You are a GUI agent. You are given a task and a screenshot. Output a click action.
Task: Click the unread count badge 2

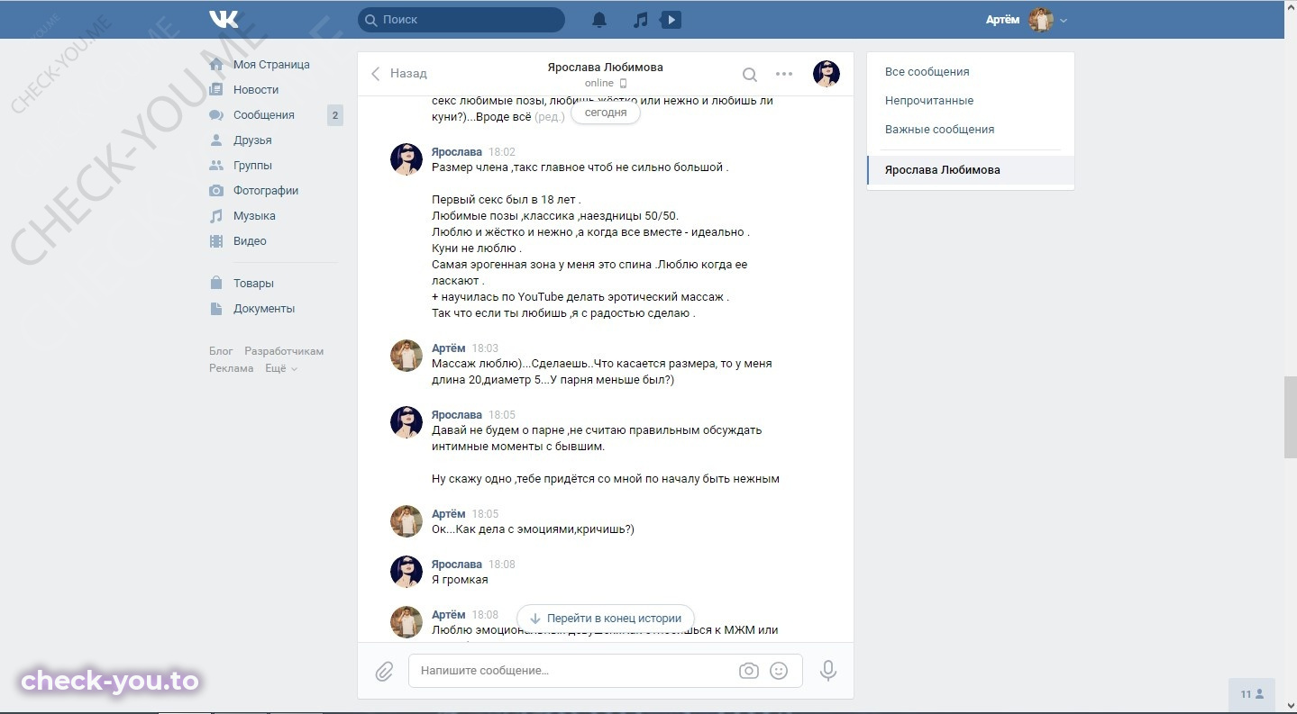334,115
